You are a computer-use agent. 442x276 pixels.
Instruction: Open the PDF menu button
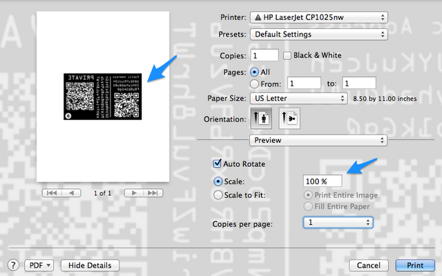(x=39, y=265)
